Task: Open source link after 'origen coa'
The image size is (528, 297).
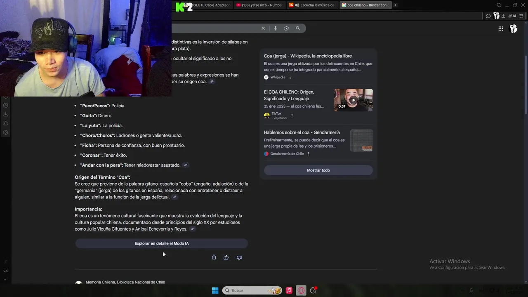Action: (212, 82)
